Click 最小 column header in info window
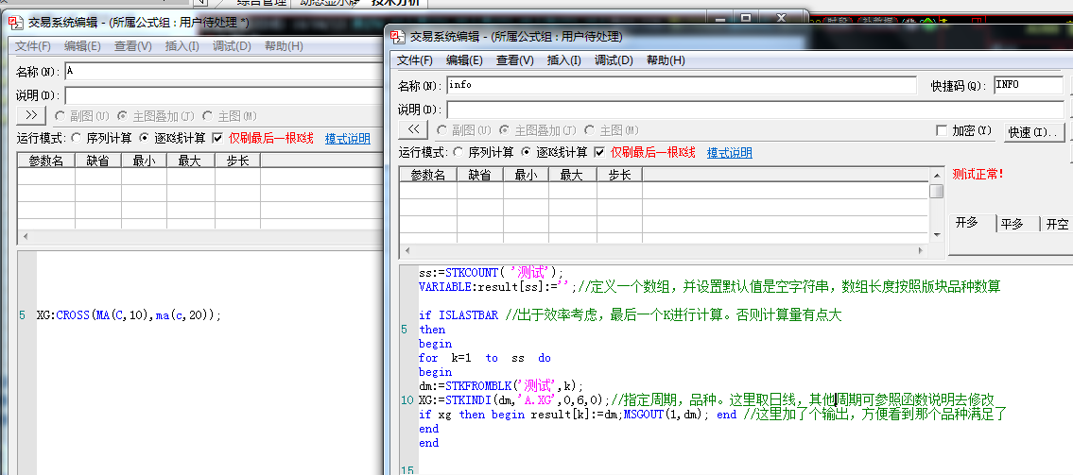Viewport: 1073px width, 475px height. [x=527, y=175]
